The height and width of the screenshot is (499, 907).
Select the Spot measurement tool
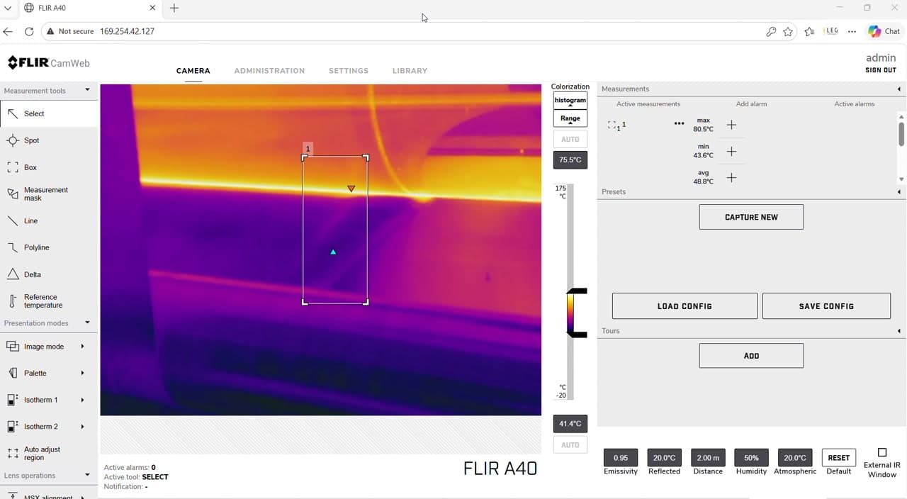[31, 140]
